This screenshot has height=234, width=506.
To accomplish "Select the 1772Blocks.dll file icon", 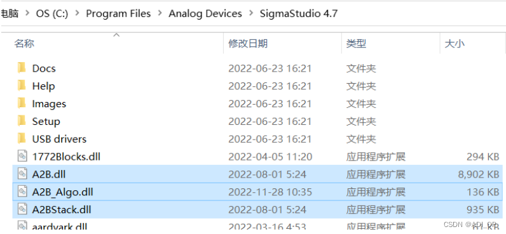I will point(22,157).
